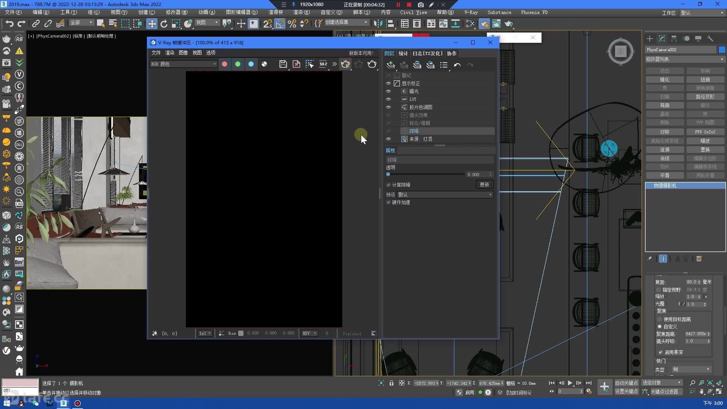This screenshot has width=727, height=409.
Task: Switch to the 日志[TZ汉化] tab
Action: tap(427, 53)
